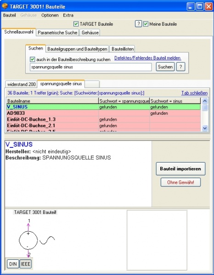
Task: Click the Ohne Gewähr! button
Action: pyautogui.click(x=180, y=182)
